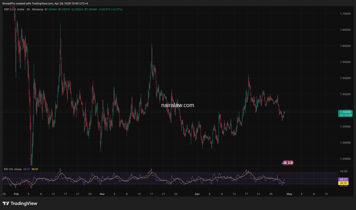
Task: Click the purple RSI value tag 46.51
Action: coord(343,179)
